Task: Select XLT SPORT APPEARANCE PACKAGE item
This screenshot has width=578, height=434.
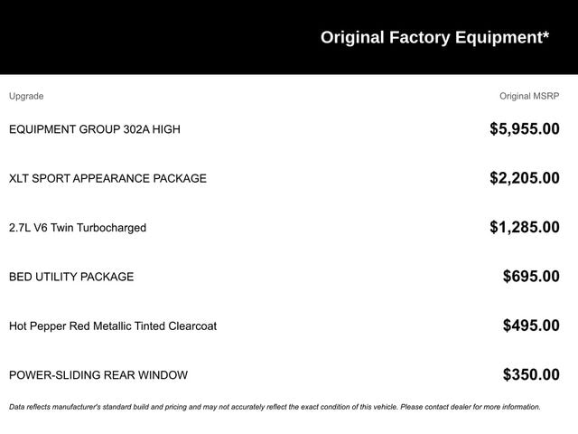Action: click(107, 179)
